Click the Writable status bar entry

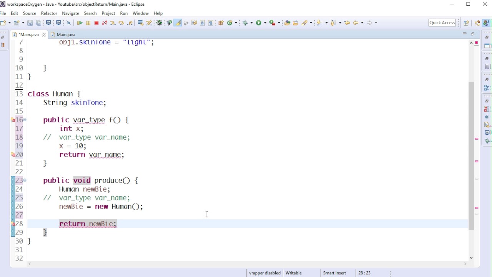(x=294, y=273)
